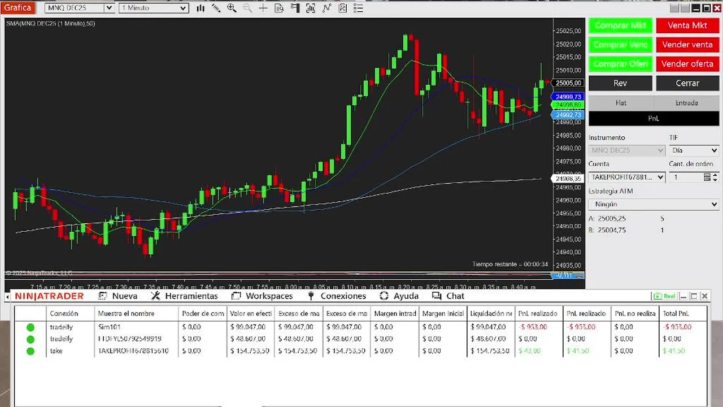The image size is (723, 407).
Task: Click the PnL no realizado column header
Action: click(635, 313)
